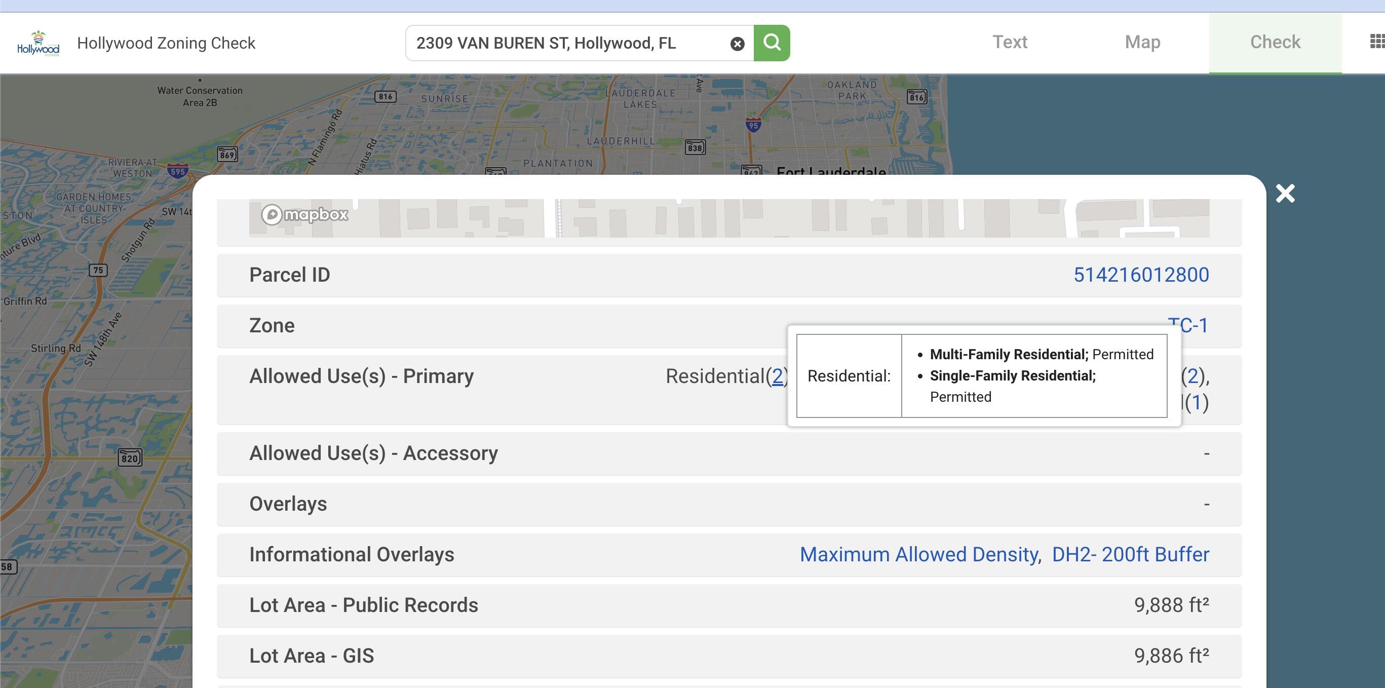
Task: Close the parcel details panel
Action: pyautogui.click(x=1285, y=194)
